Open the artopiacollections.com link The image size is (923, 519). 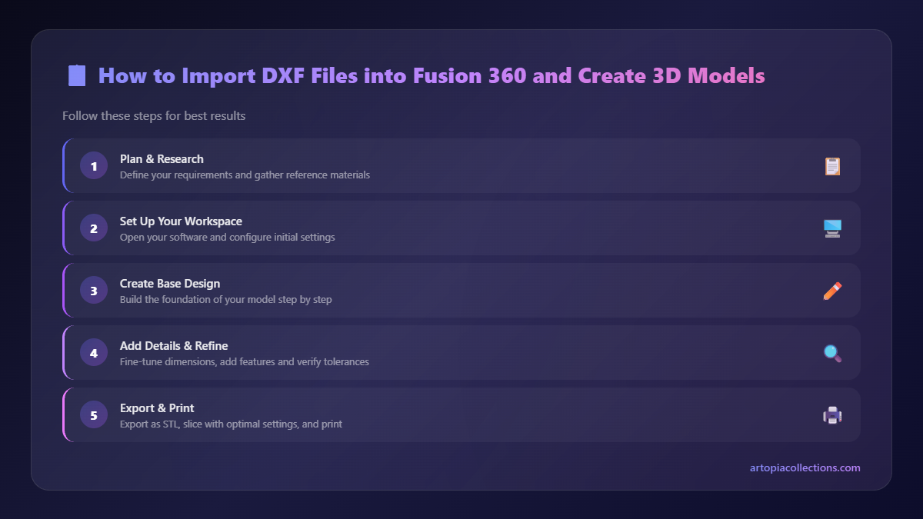point(805,467)
